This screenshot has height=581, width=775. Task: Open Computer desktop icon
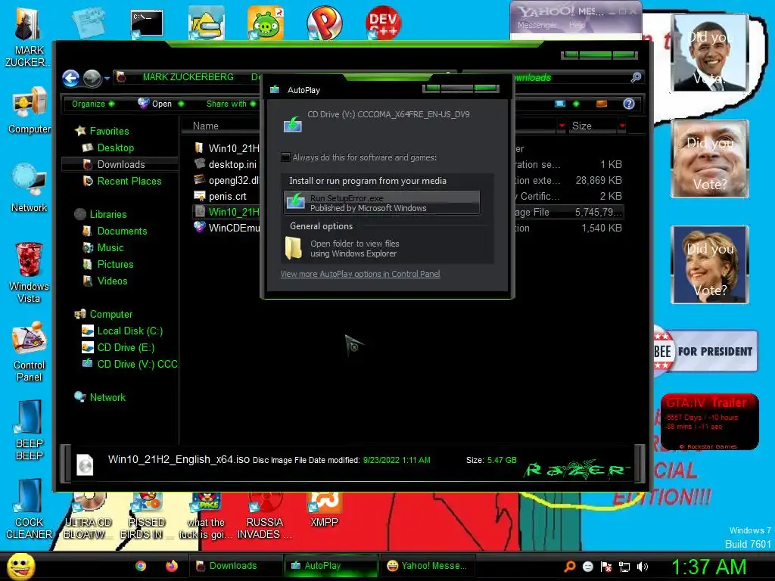point(30,110)
